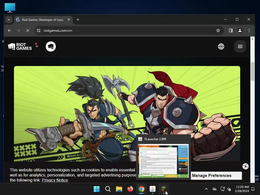Click the Java app taskbar icon
260x195 pixels.
coord(153,189)
